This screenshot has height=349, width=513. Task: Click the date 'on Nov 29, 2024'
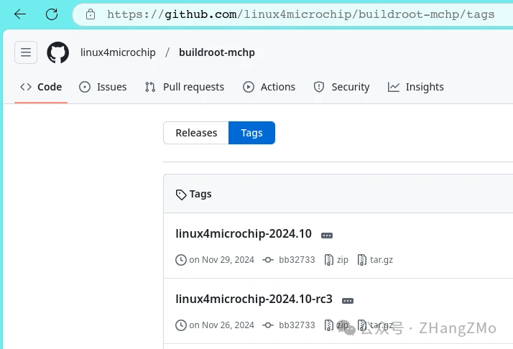221,260
